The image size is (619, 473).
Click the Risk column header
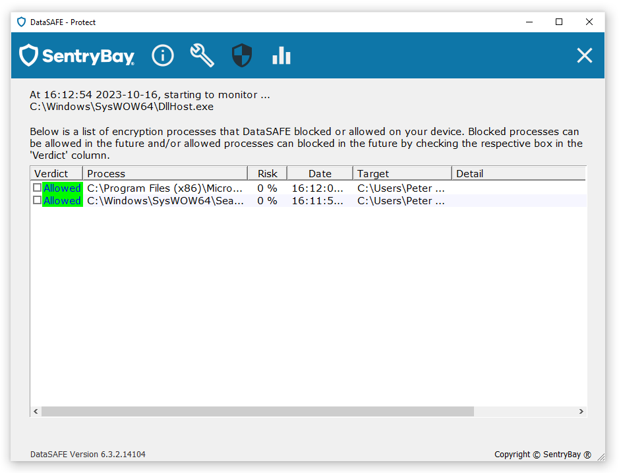click(x=267, y=173)
